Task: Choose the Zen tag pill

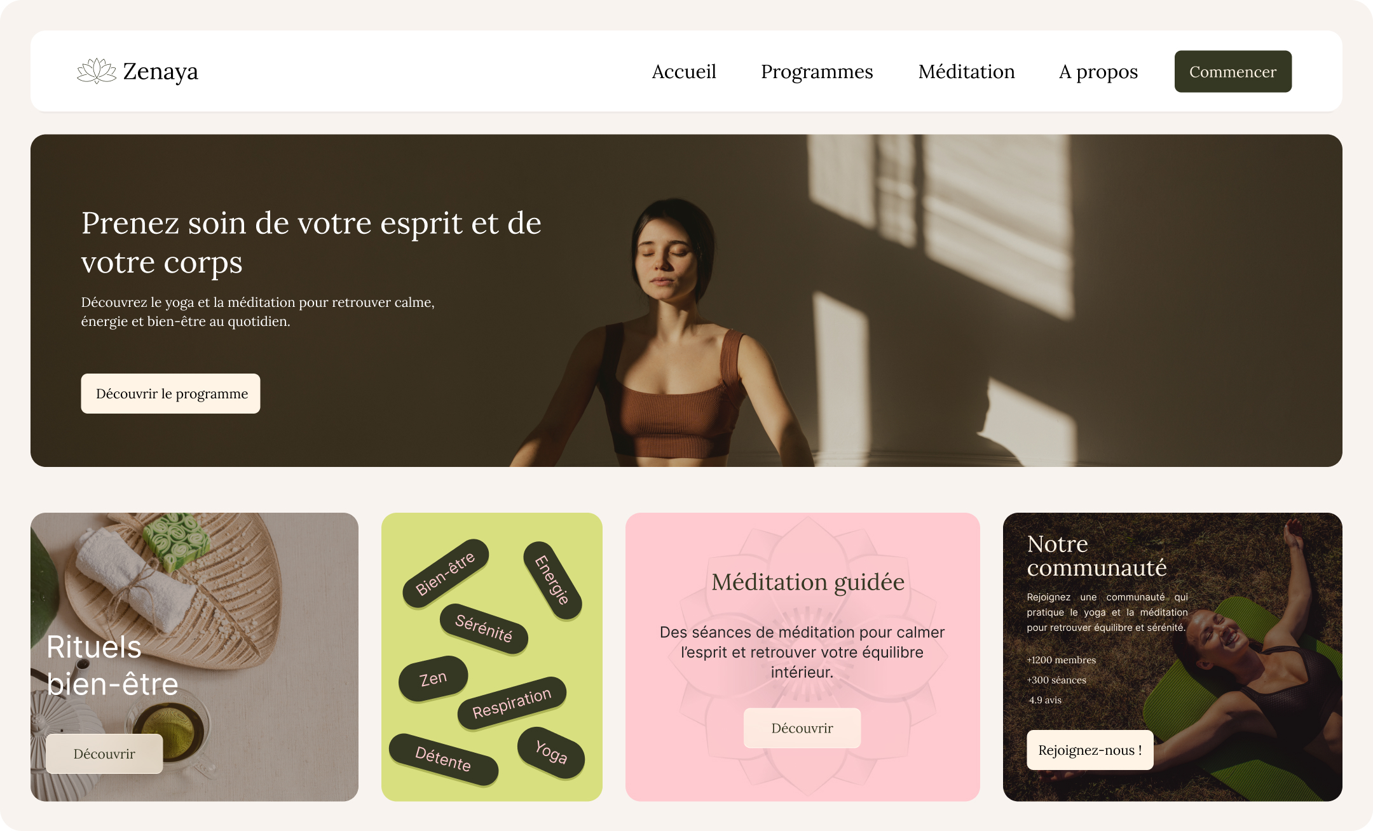Action: (x=433, y=679)
